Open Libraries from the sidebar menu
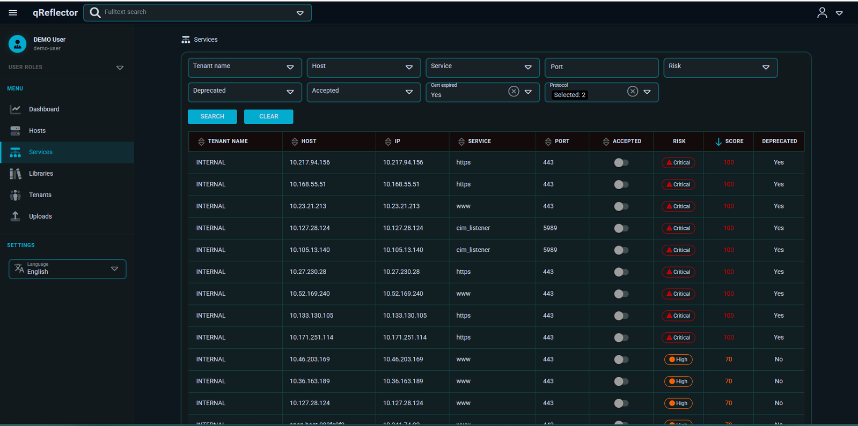Viewport: 858px width, 426px height. [x=41, y=174]
